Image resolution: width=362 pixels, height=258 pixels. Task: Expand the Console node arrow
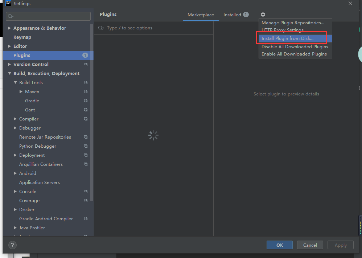coord(15,192)
